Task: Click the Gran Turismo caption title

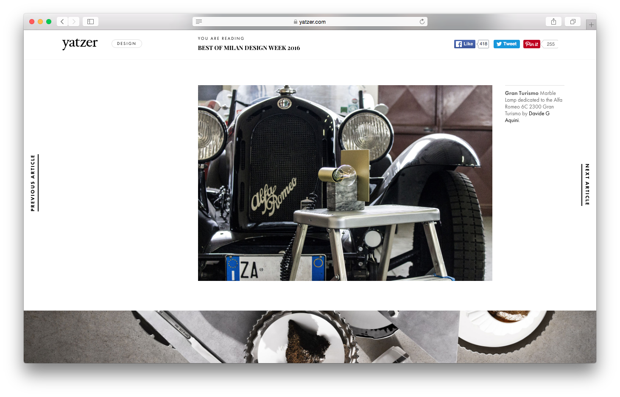Action: [x=522, y=93]
